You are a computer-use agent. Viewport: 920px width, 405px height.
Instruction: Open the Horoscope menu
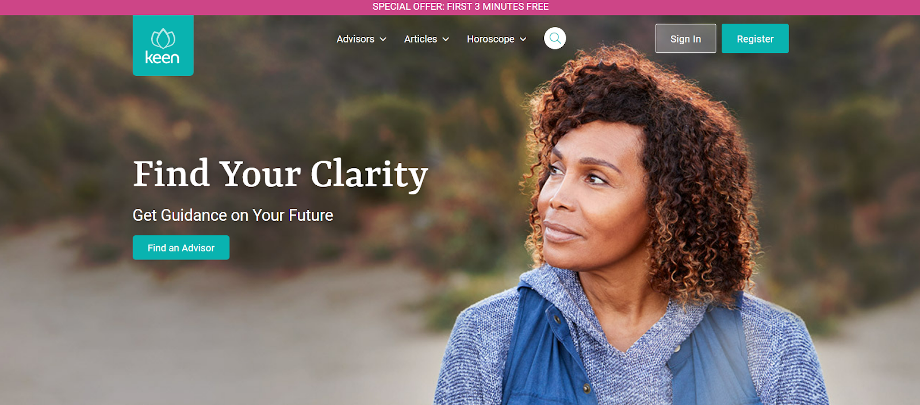(x=497, y=39)
